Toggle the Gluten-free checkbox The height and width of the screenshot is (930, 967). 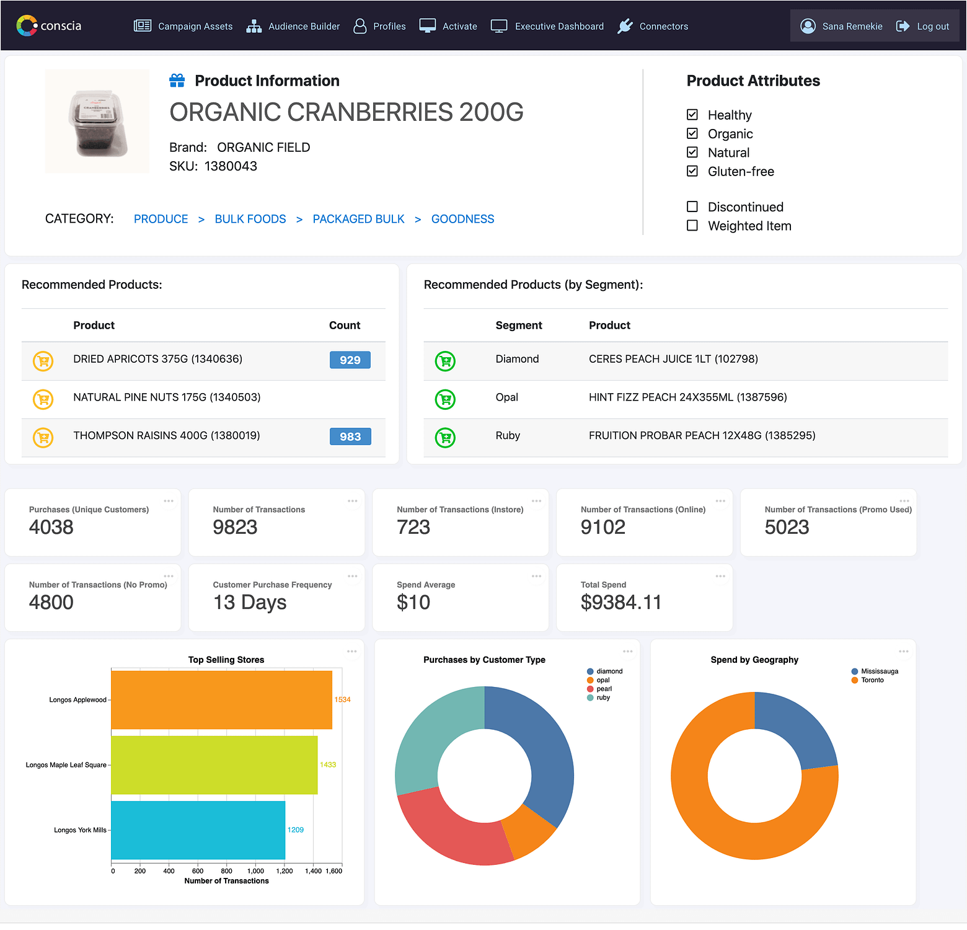pyautogui.click(x=692, y=171)
